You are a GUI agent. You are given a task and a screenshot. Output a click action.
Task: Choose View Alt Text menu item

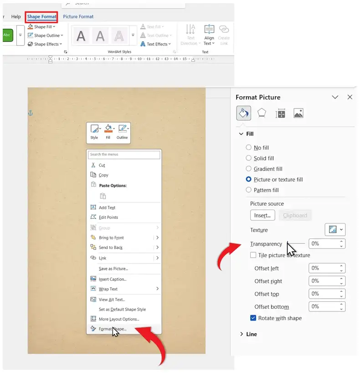coord(124,300)
